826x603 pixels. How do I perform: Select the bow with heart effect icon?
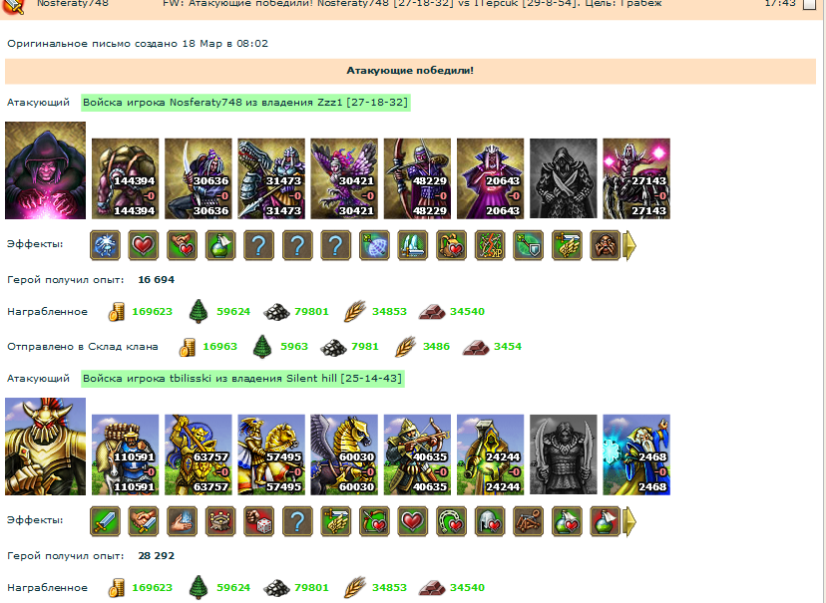(374, 521)
